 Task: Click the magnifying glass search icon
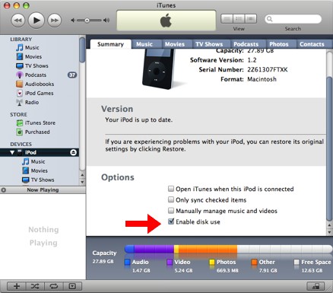click(270, 19)
